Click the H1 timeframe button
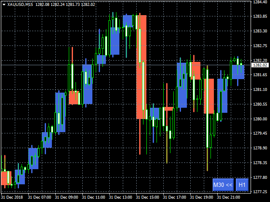 pos(242,185)
